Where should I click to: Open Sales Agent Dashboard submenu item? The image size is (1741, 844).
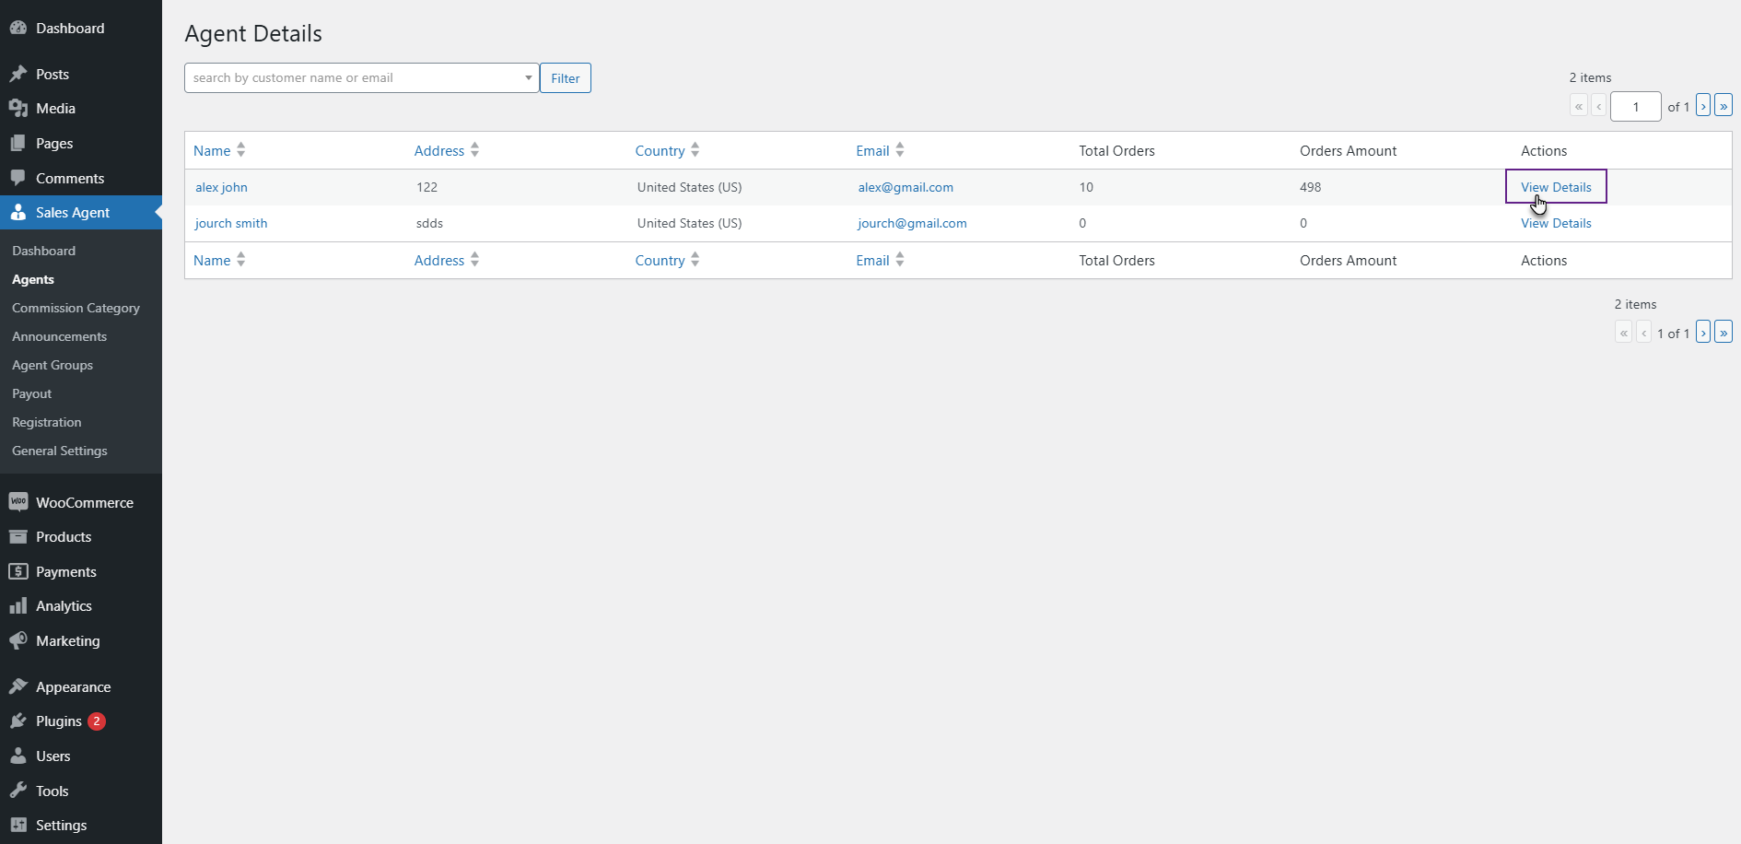click(43, 251)
